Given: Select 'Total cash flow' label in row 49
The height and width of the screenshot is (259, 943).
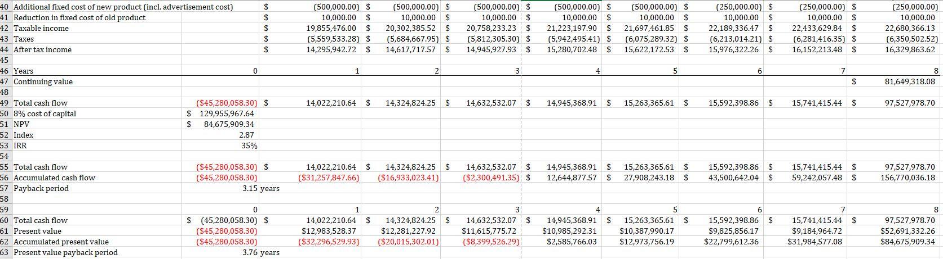Looking at the screenshot, I should click(x=40, y=103).
